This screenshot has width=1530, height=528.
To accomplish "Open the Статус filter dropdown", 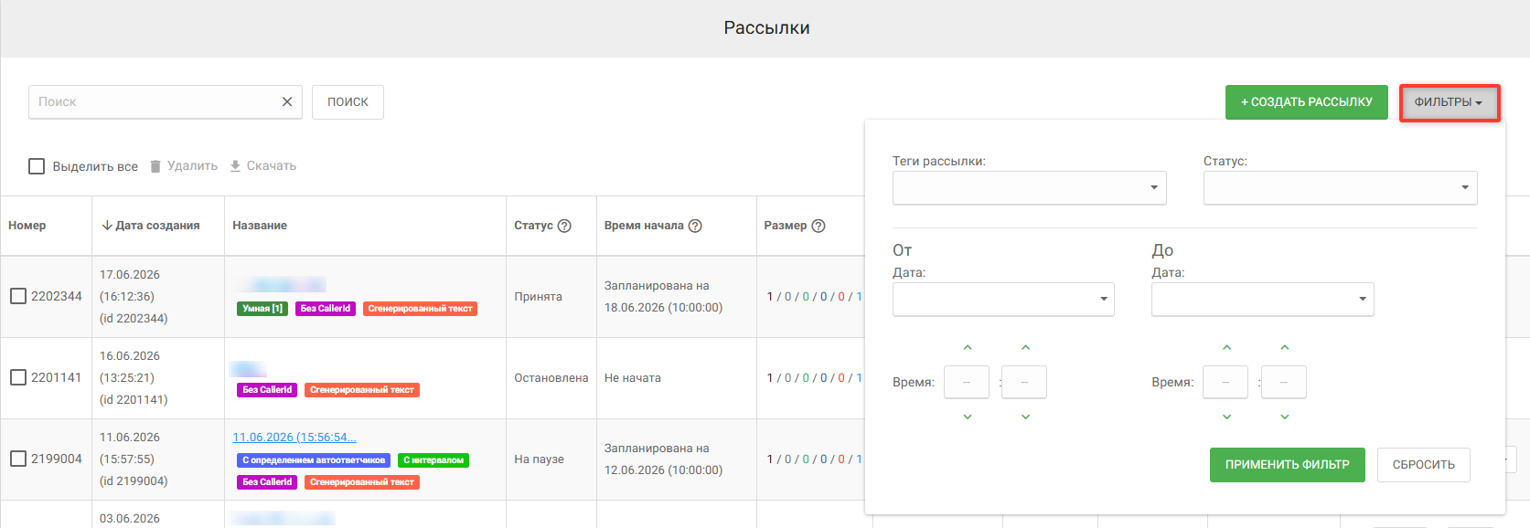I will click(x=1340, y=188).
